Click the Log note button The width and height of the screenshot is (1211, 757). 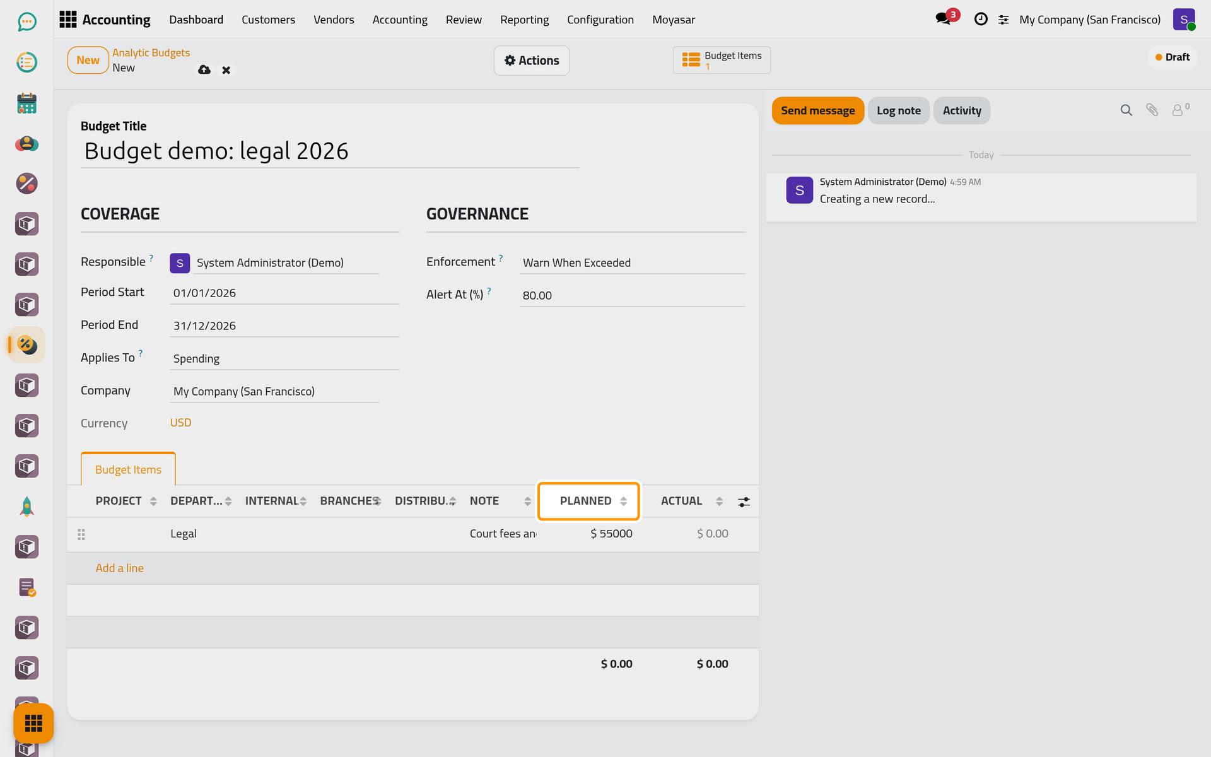point(898,110)
